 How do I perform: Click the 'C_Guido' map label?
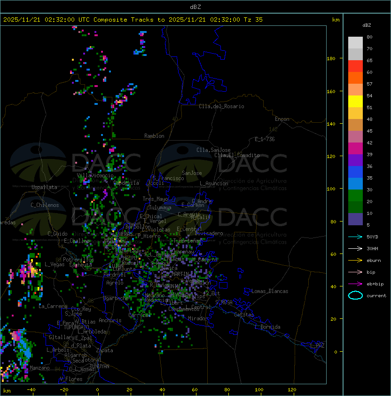pos(57,234)
